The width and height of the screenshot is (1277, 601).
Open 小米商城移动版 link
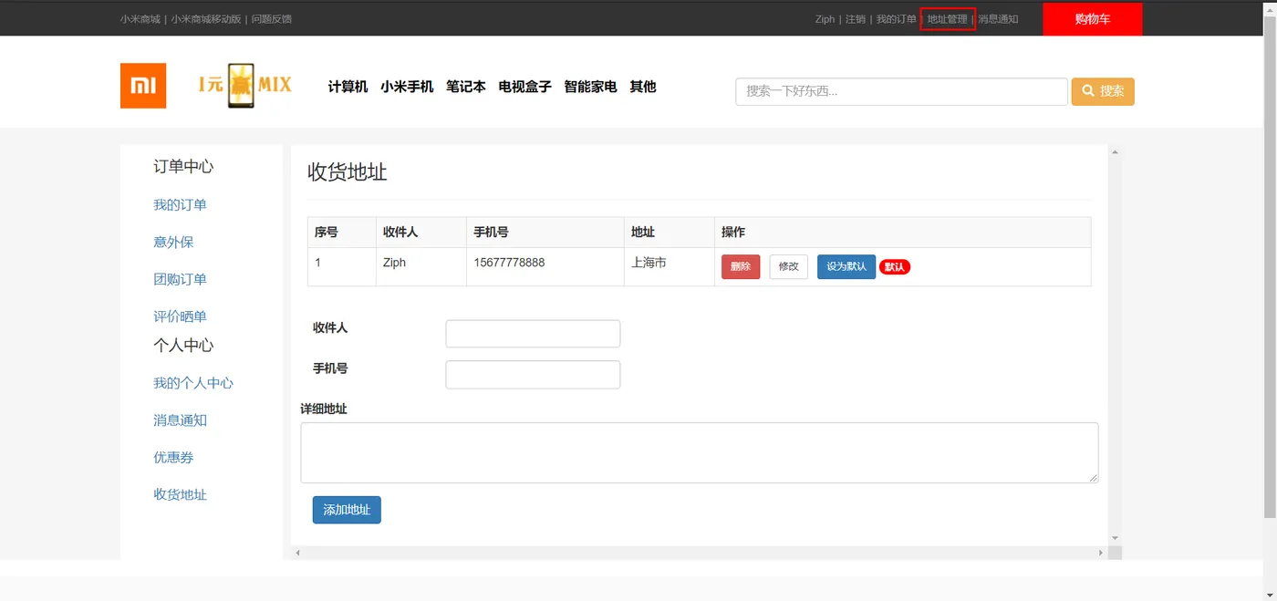[206, 19]
